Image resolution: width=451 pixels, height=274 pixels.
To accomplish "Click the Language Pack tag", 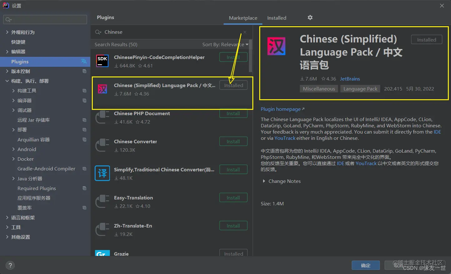I will pyautogui.click(x=360, y=89).
